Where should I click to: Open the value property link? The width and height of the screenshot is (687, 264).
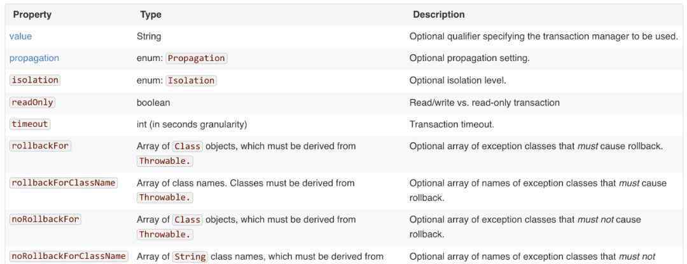pyautogui.click(x=20, y=36)
